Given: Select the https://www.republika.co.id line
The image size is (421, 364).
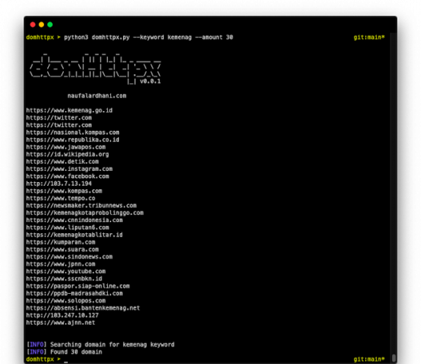Looking at the screenshot, I should click(x=73, y=139).
